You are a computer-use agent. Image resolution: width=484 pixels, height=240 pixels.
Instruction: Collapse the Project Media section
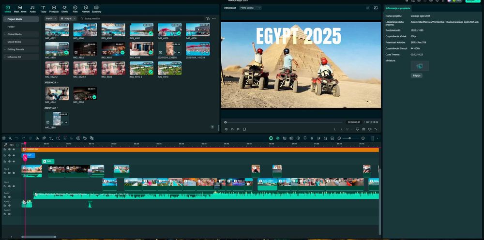click(5, 19)
